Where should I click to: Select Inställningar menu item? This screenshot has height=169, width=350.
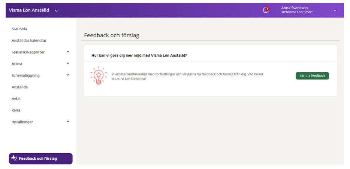pos(22,122)
